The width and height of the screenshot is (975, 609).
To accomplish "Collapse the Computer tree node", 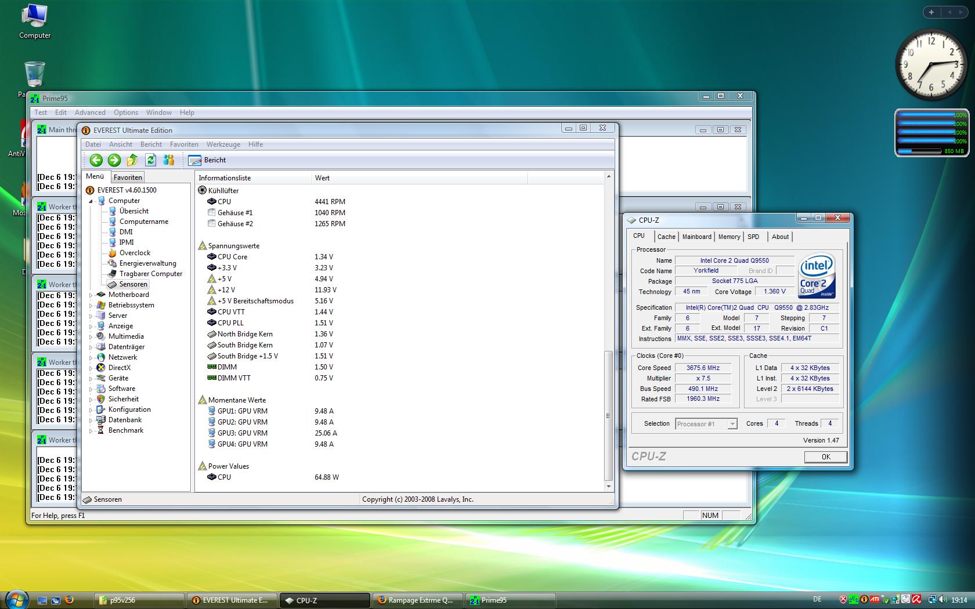I will pos(91,201).
